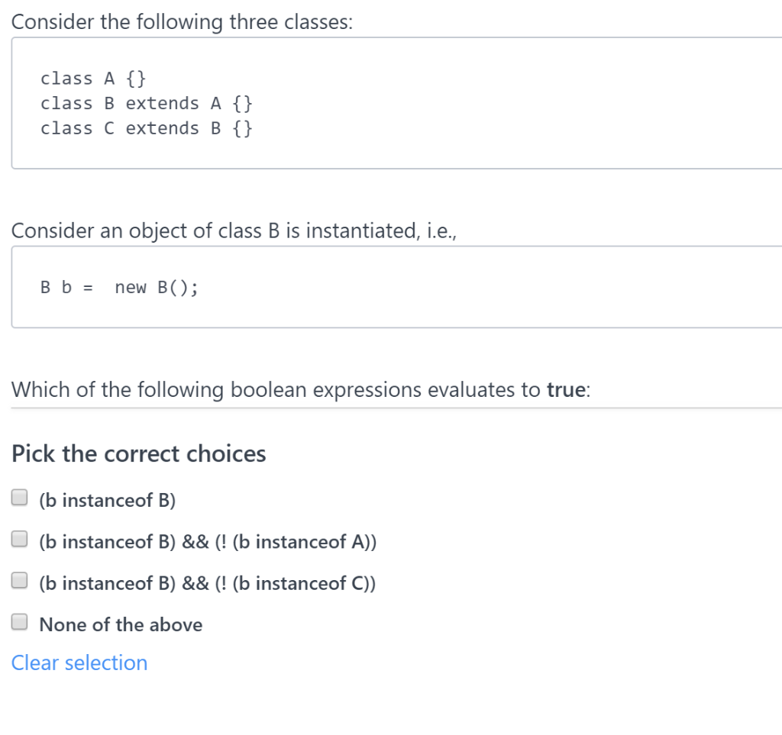Click the "B b = new B();" code statement

(x=119, y=288)
